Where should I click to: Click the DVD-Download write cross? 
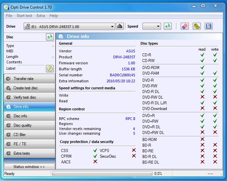click(215, 108)
